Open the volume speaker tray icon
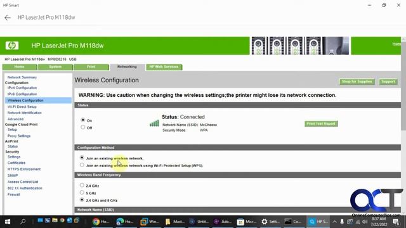 365,222
